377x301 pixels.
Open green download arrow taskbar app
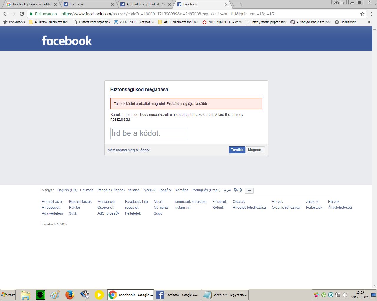[x=40, y=295]
